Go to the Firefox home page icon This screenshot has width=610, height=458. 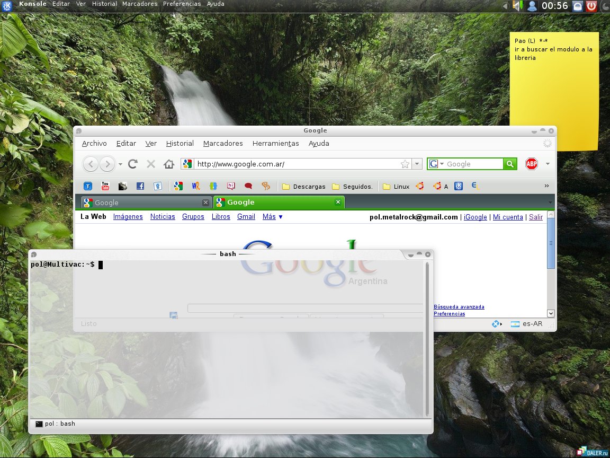[x=169, y=164]
